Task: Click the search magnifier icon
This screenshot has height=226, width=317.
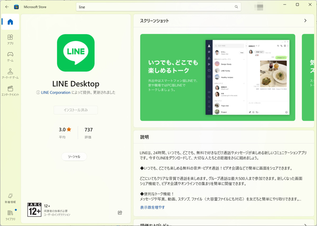Action: (x=236, y=7)
